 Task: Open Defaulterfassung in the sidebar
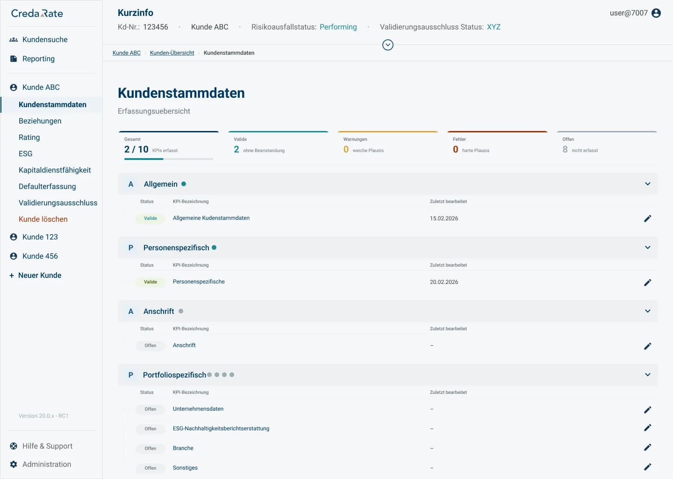(x=47, y=187)
